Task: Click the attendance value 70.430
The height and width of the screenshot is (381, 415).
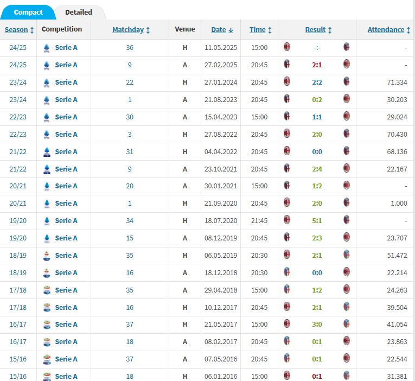Action: [397, 135]
